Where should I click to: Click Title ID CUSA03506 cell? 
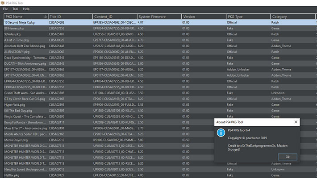pyautogui.click(x=56, y=93)
